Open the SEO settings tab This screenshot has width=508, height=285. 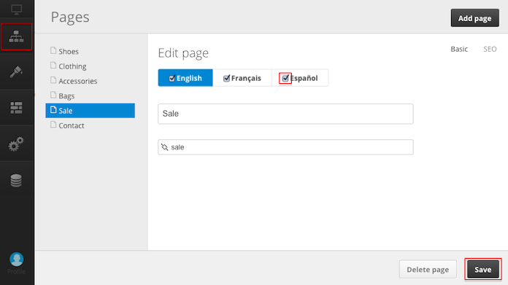coord(490,49)
